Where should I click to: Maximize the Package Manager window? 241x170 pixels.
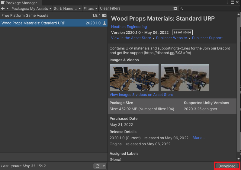(x=233, y=2)
